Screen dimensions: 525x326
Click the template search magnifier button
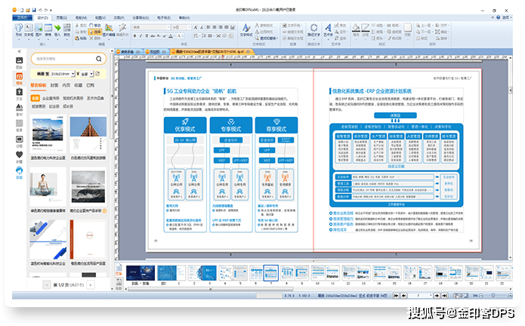pyautogui.click(x=100, y=58)
